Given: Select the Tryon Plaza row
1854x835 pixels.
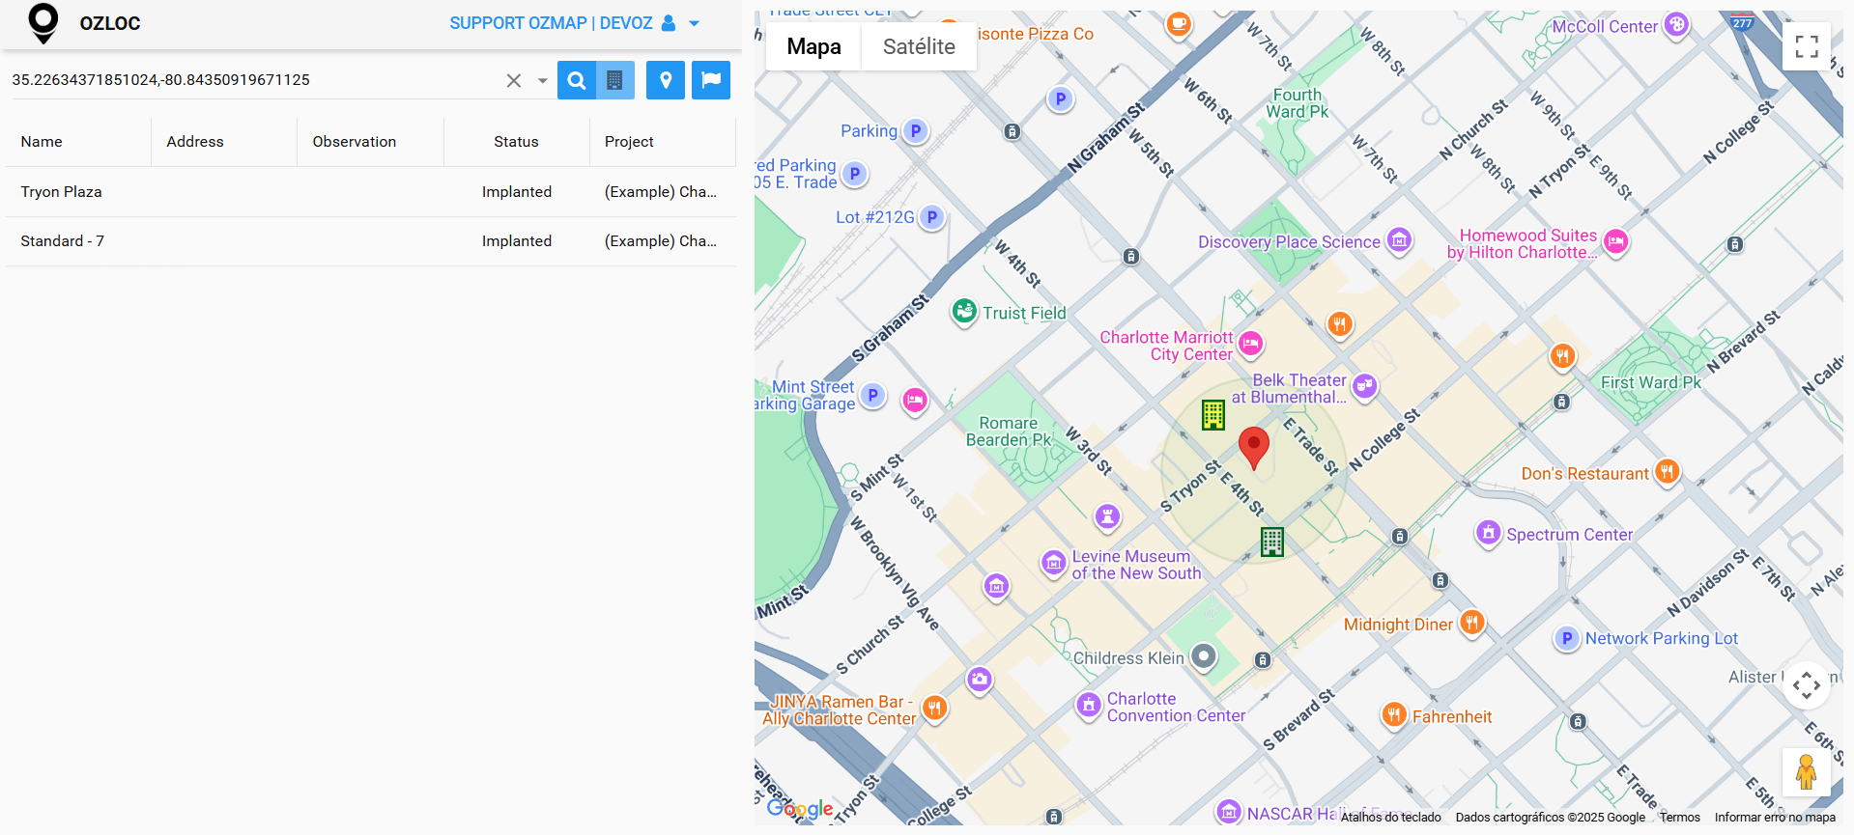Looking at the screenshot, I should click(x=371, y=192).
